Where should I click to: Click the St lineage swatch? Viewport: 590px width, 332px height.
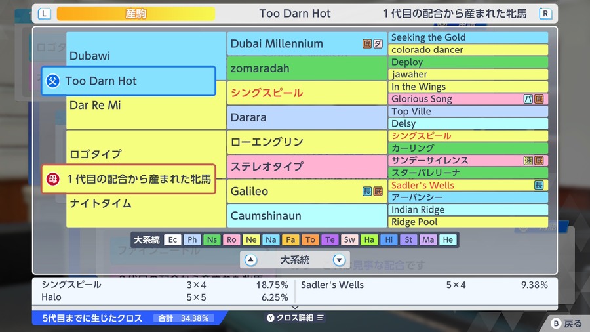click(x=408, y=239)
